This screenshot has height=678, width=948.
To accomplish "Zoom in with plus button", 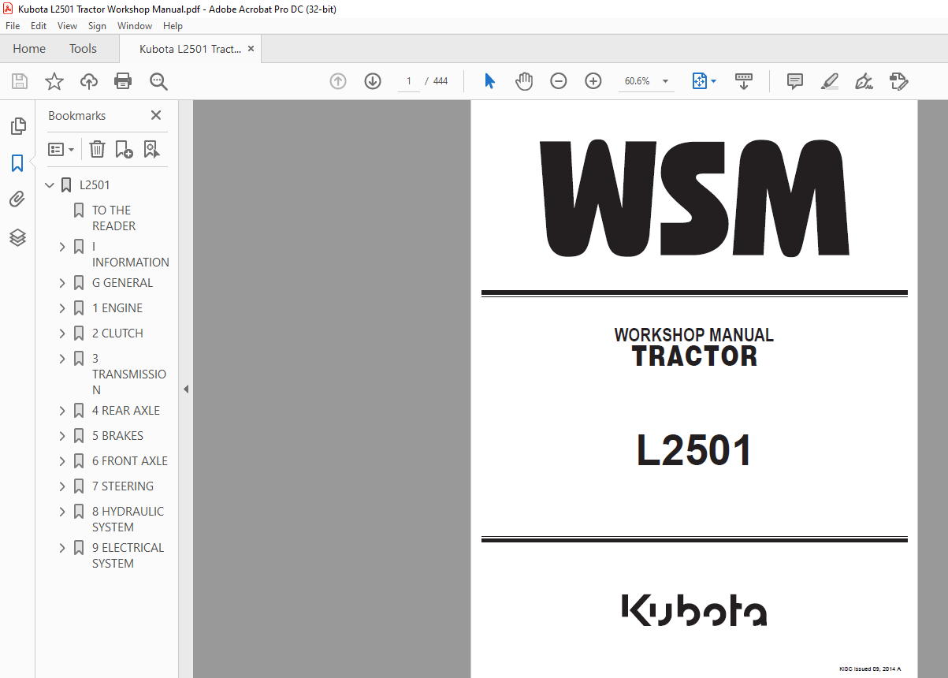I will [593, 81].
